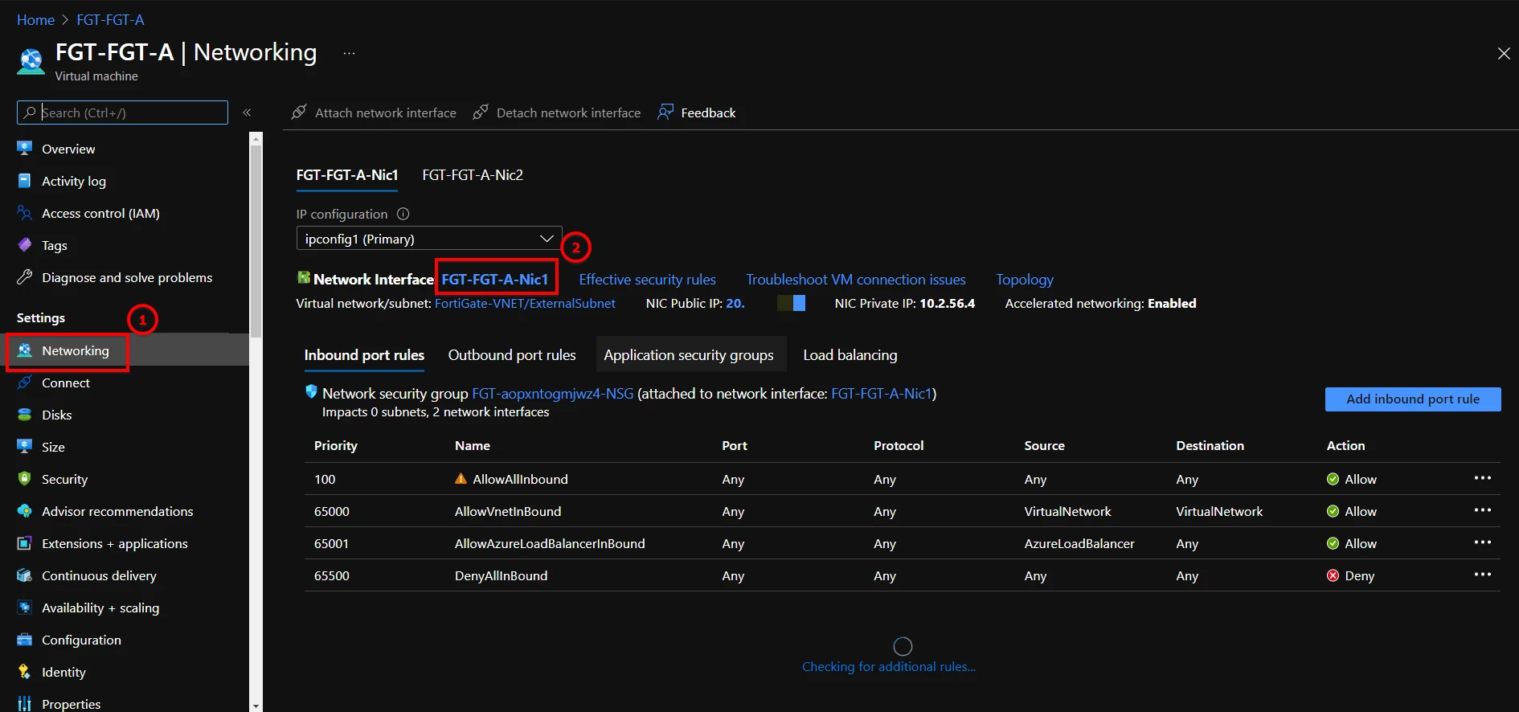Open the Networking settings item
Image resolution: width=1519 pixels, height=712 pixels.
point(125,350)
